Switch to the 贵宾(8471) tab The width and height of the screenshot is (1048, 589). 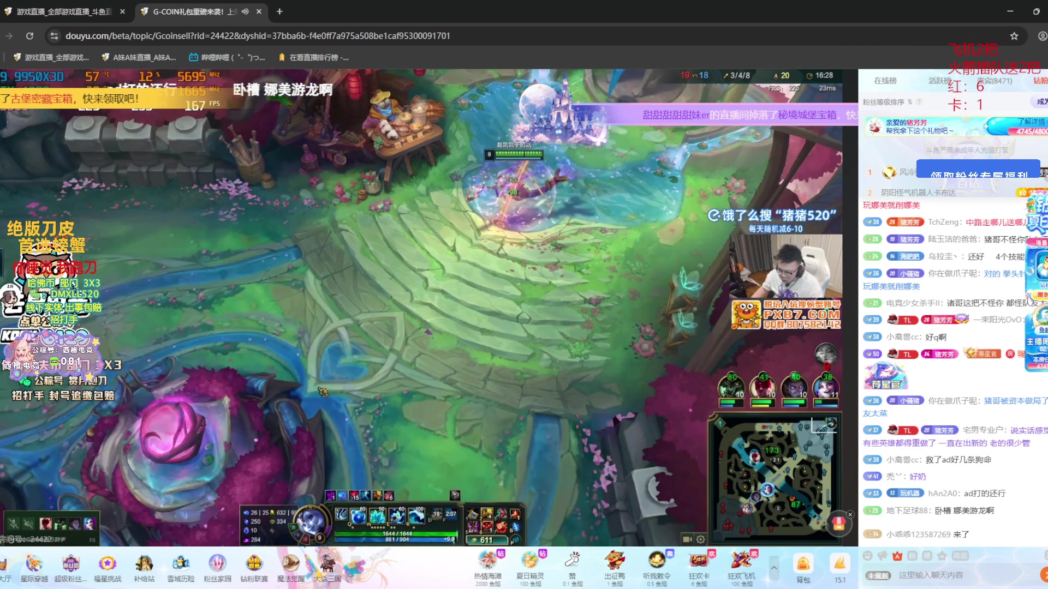coord(995,81)
